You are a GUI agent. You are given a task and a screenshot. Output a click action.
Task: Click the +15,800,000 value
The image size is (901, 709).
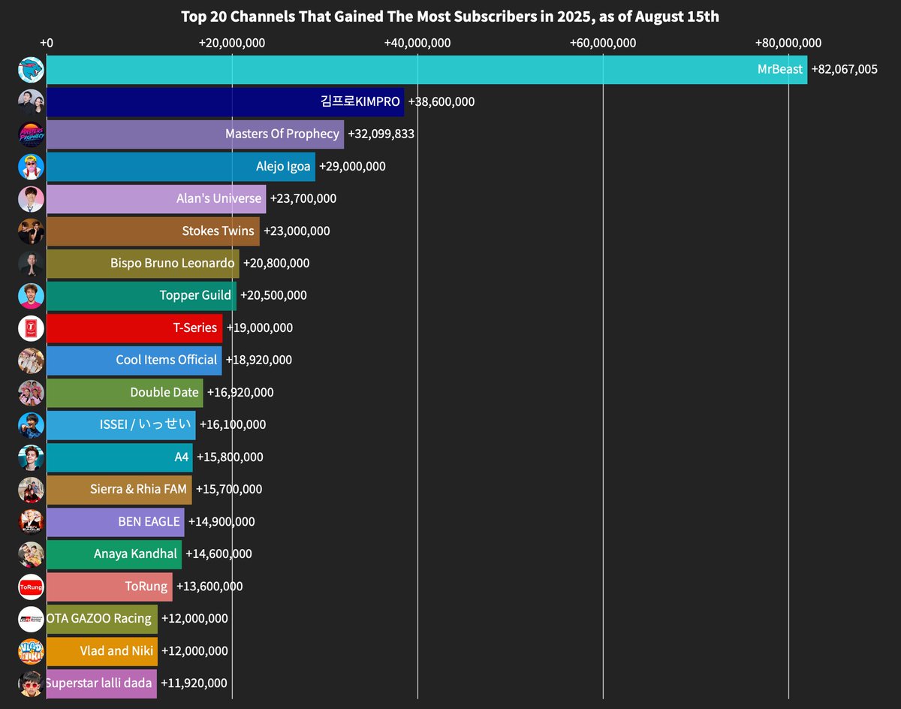click(x=230, y=457)
